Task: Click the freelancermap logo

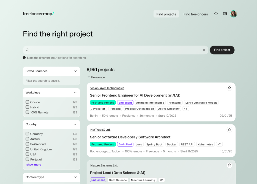Action: [38, 14]
